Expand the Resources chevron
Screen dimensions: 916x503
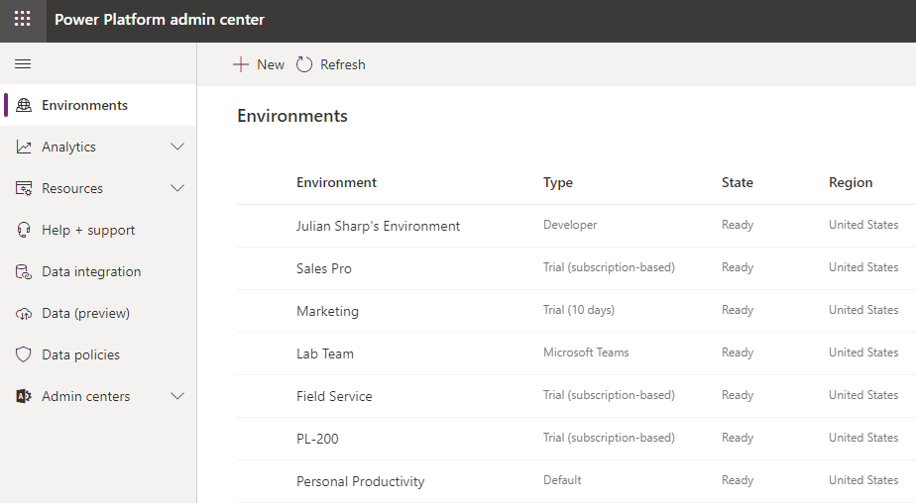pyautogui.click(x=177, y=188)
